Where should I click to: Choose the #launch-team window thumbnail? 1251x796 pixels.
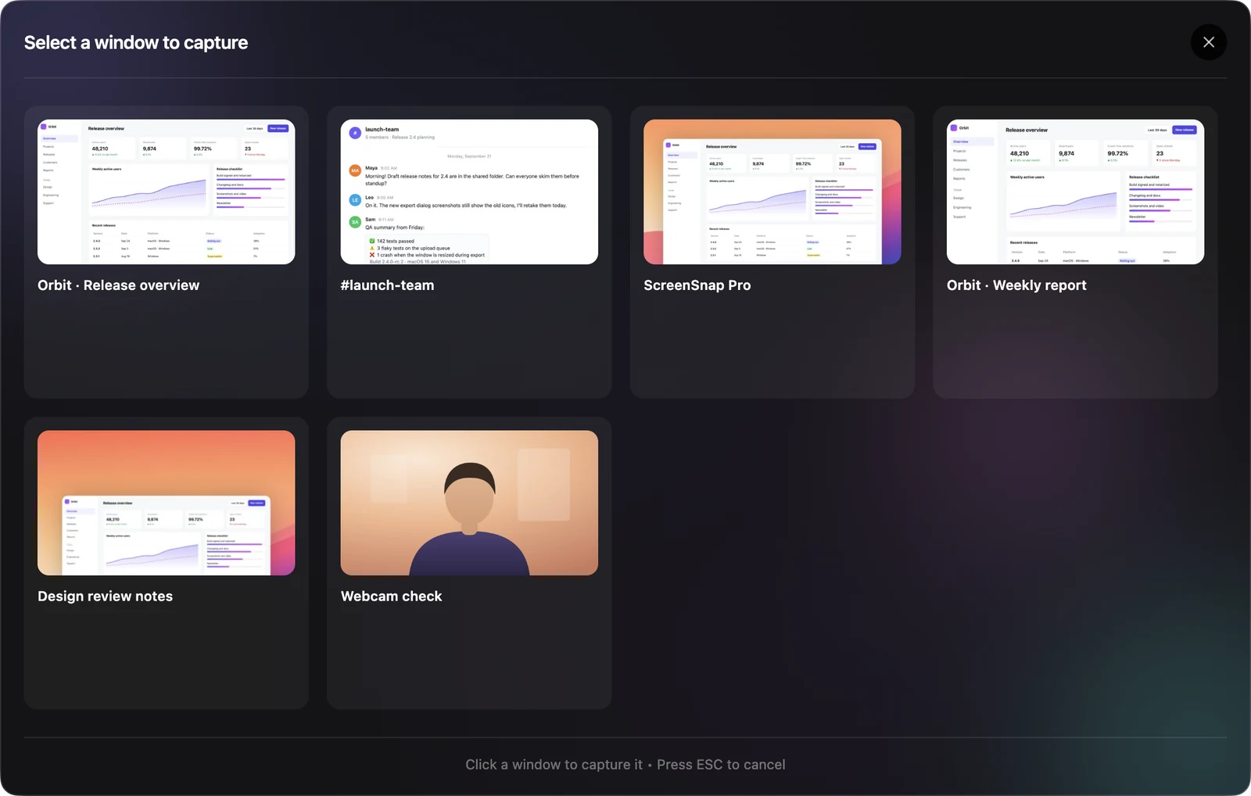[469, 192]
